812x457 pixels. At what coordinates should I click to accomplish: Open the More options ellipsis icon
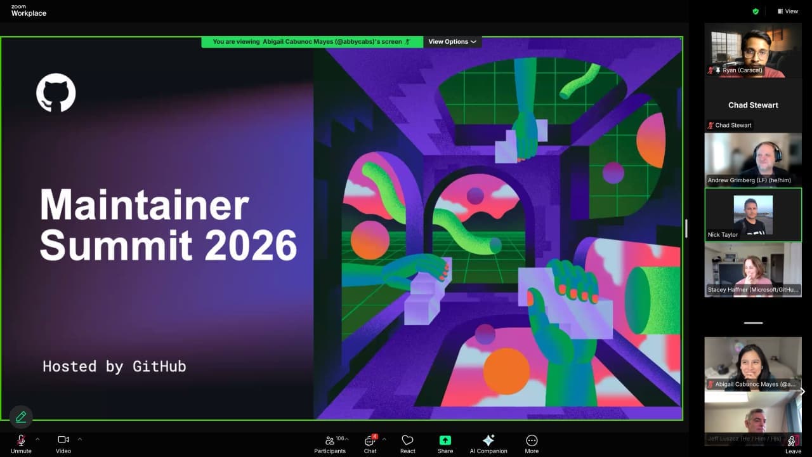pyautogui.click(x=532, y=440)
